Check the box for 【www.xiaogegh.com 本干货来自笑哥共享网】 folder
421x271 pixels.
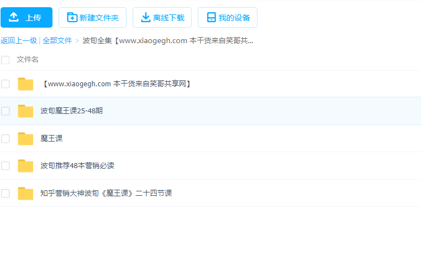tap(5, 84)
